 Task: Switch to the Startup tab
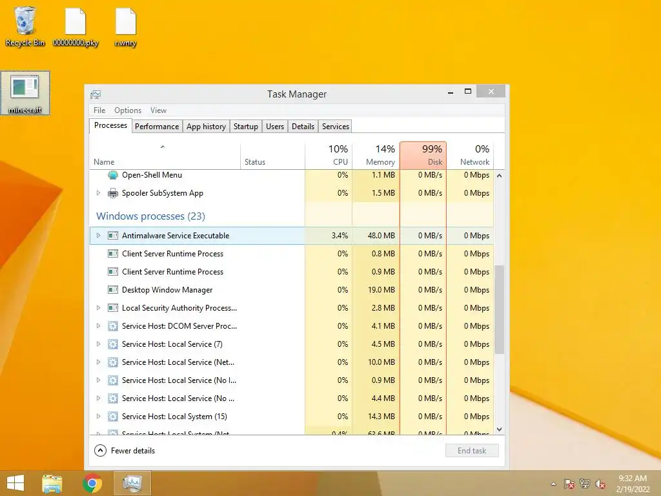pos(246,127)
